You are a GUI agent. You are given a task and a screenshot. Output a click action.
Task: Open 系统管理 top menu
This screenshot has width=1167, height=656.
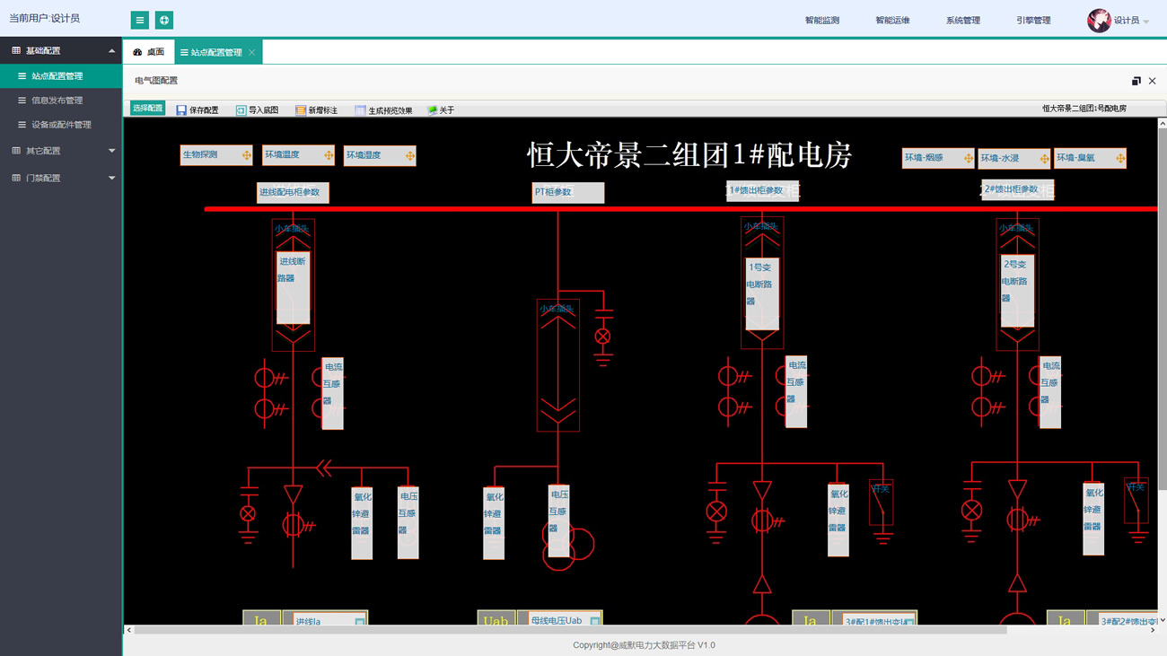point(963,20)
